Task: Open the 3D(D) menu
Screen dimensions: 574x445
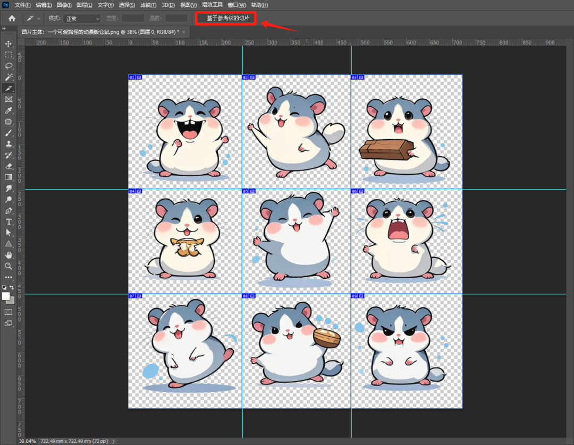Action: point(168,5)
